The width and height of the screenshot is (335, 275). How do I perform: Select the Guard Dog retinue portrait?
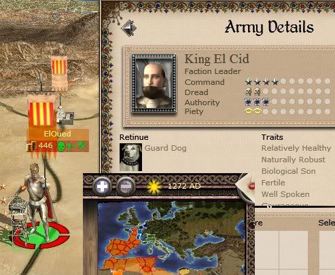[x=130, y=157]
